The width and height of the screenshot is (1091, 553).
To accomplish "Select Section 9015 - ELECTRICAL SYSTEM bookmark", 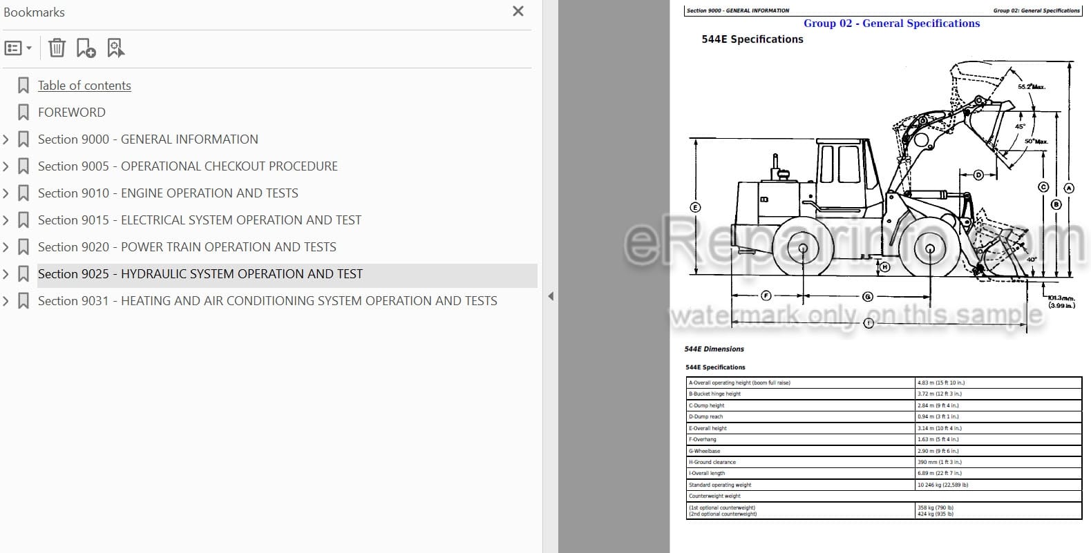I will pyautogui.click(x=200, y=220).
